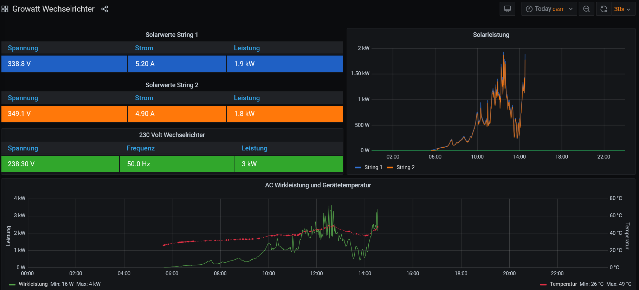
Task: Click the Frequenz column header
Action: pos(141,148)
